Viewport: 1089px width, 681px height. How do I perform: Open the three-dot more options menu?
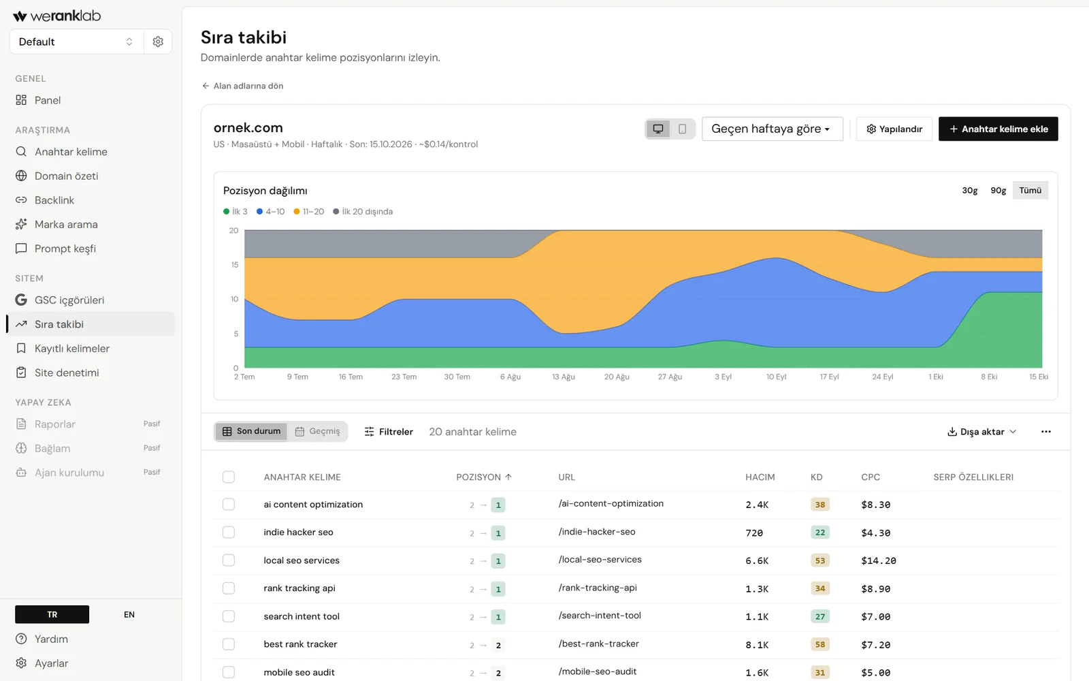(1046, 432)
